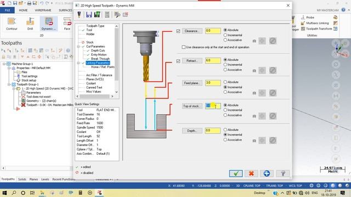Collapse Machine Group-1 tree node
Viewport: 351px width, 197px height.
point(4,64)
